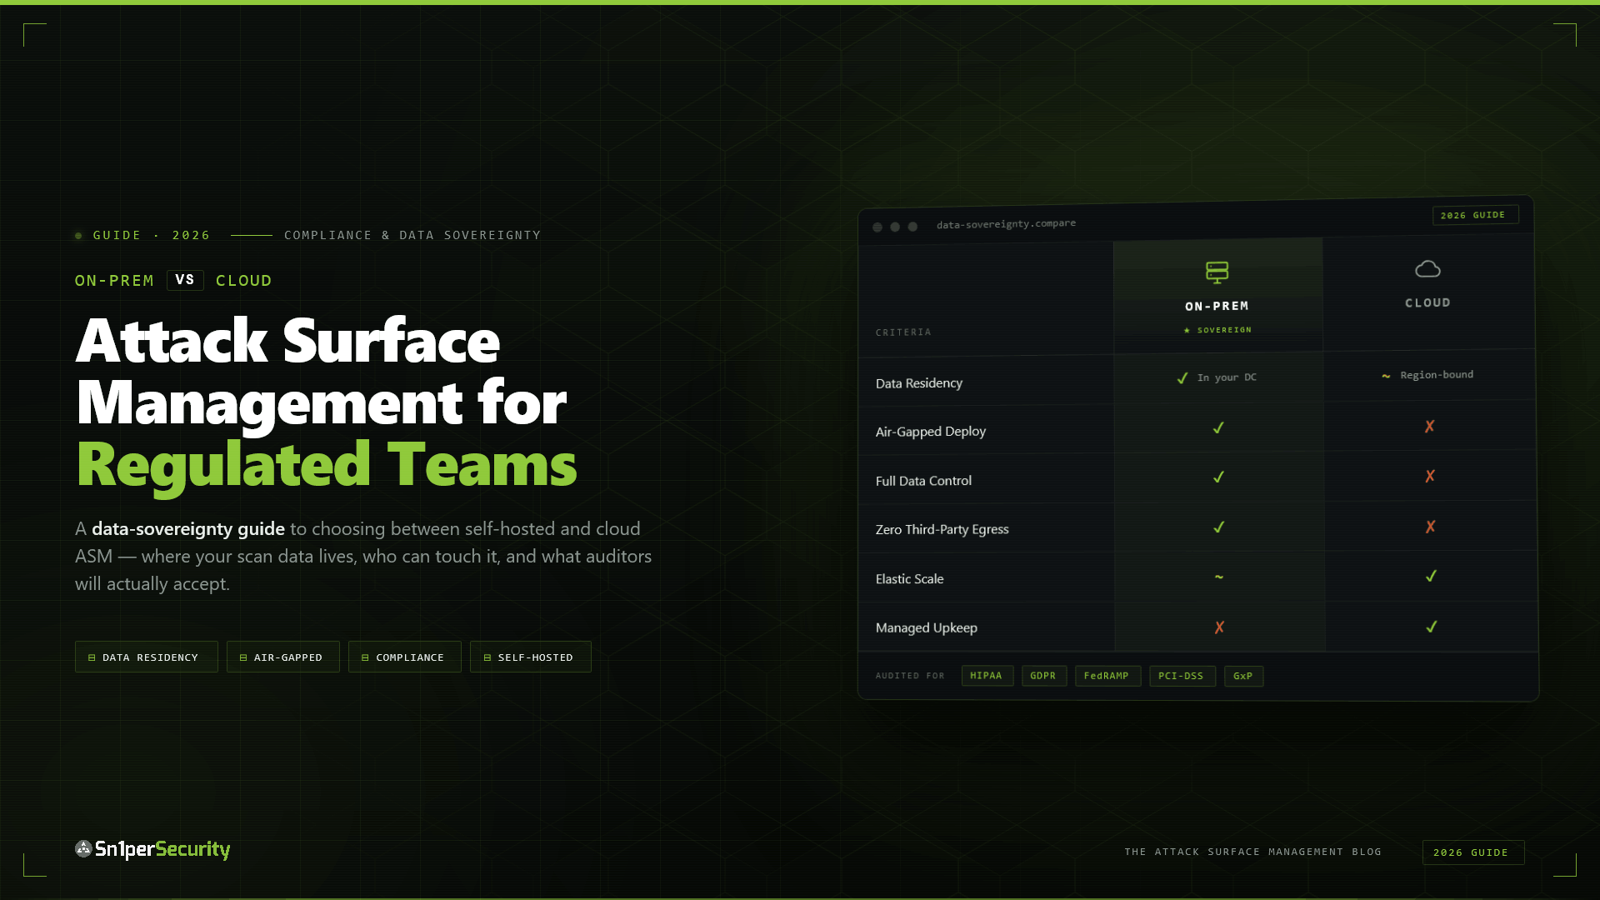Click the Air-Gapped Deploy On-Prem checkmark
The height and width of the screenshot is (900, 1600).
[1218, 427]
